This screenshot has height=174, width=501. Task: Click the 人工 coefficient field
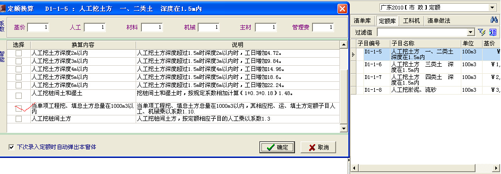pos(95,27)
